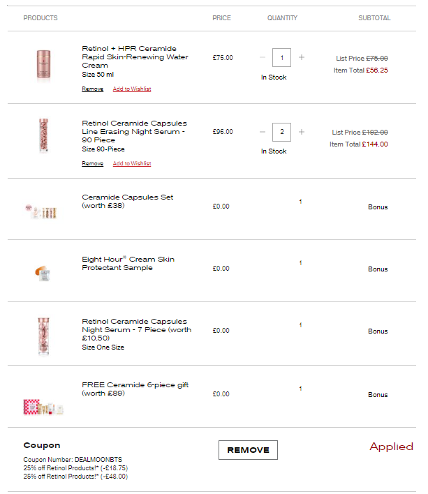Click the FREE Ceramide 6-piece gift image

[x=43, y=407]
